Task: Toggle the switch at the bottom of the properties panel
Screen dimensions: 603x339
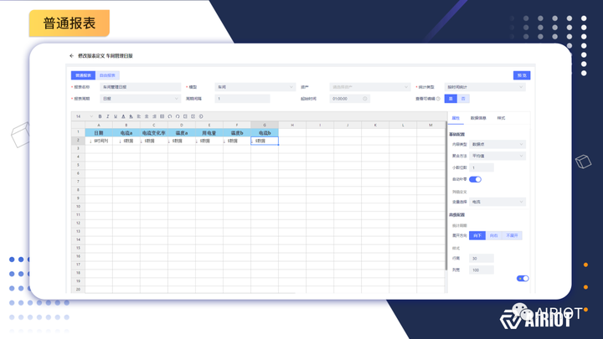Action: click(x=523, y=278)
